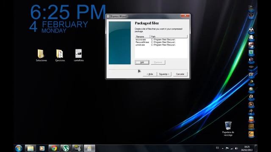Show hidden system tray icons
Screen dimensions: 271x152
pyautogui.click(x=223, y=148)
